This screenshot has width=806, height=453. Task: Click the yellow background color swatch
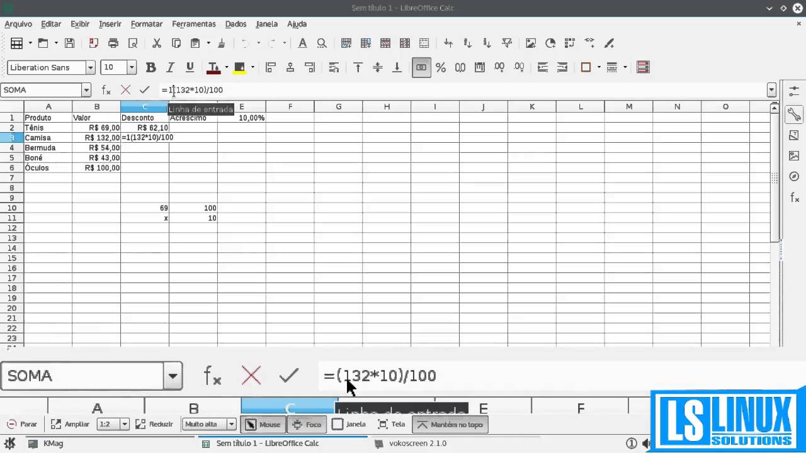[239, 67]
